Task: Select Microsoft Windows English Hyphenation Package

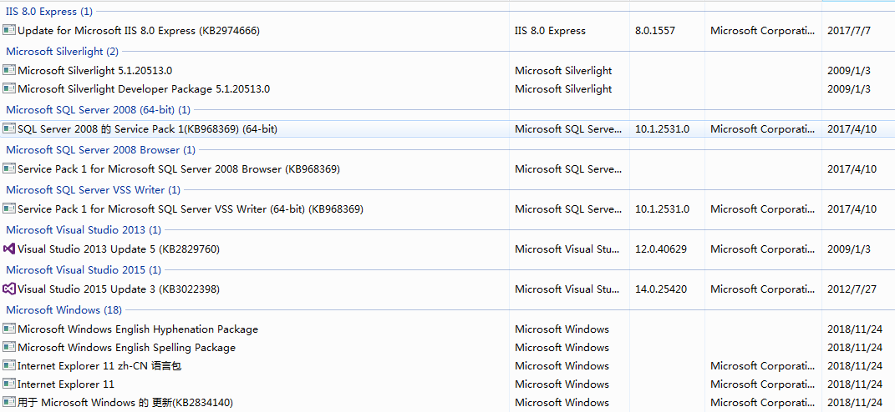Action: [x=138, y=329]
